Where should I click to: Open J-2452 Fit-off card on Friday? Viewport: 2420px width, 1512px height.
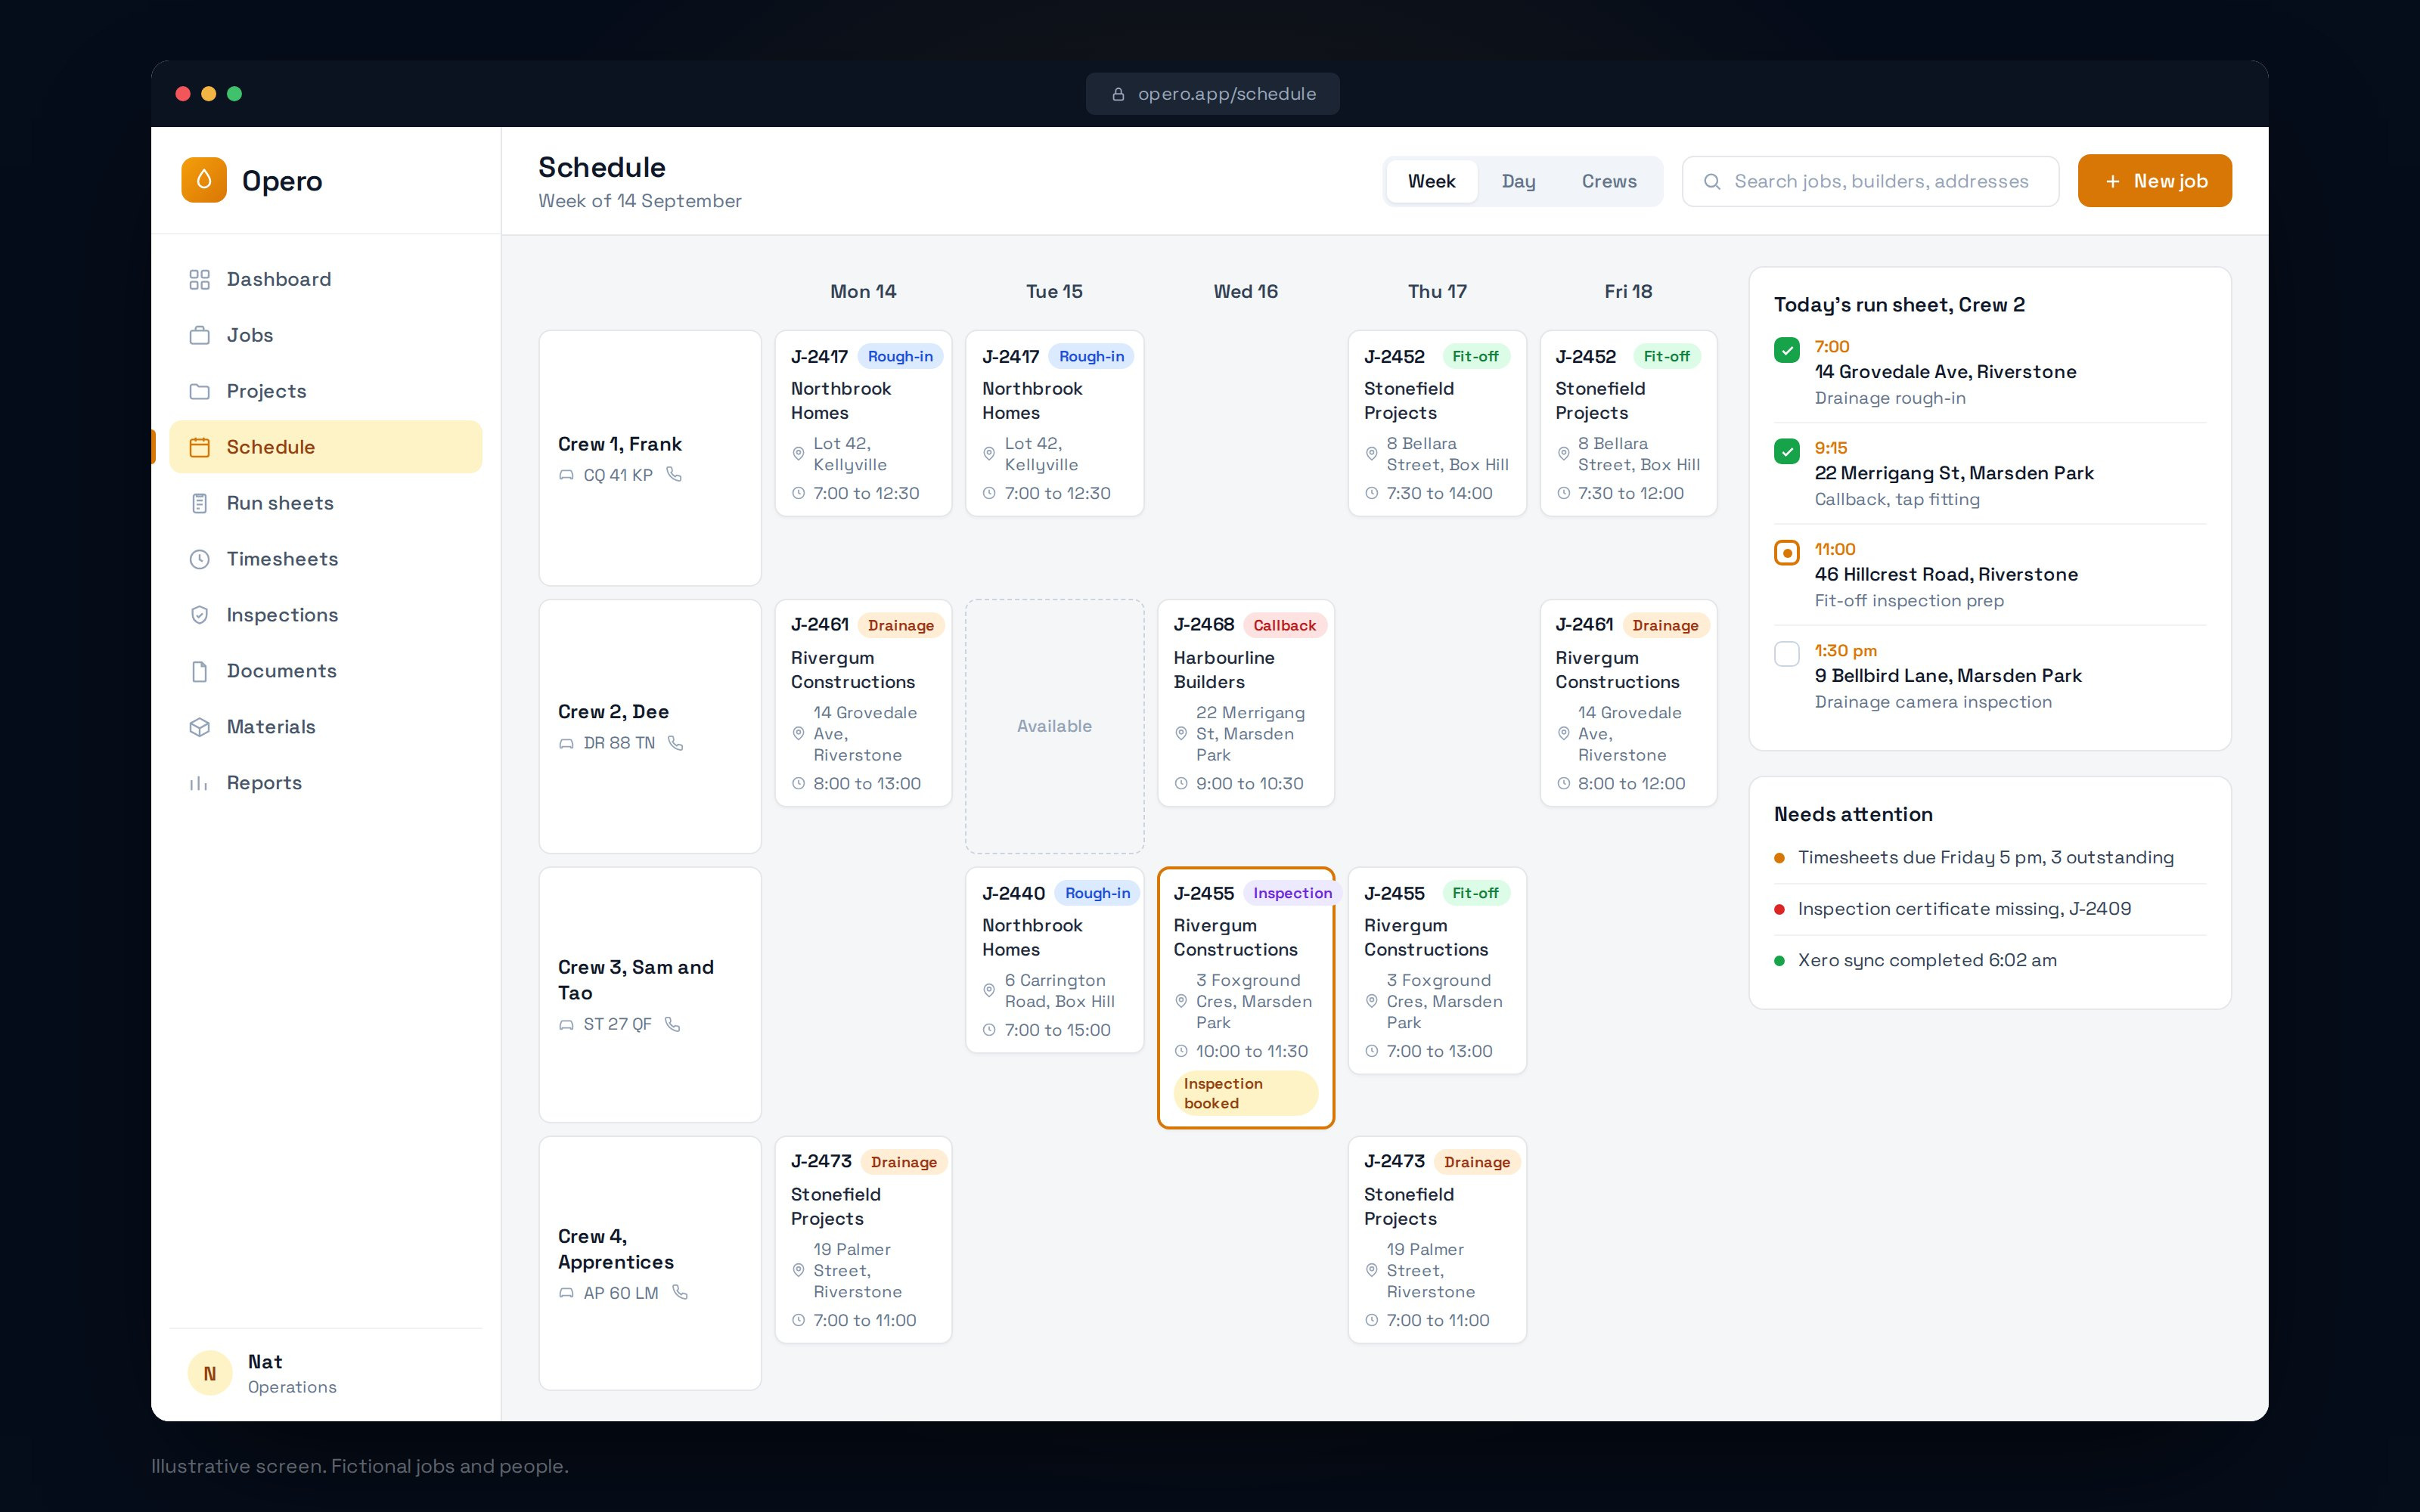click(1628, 423)
